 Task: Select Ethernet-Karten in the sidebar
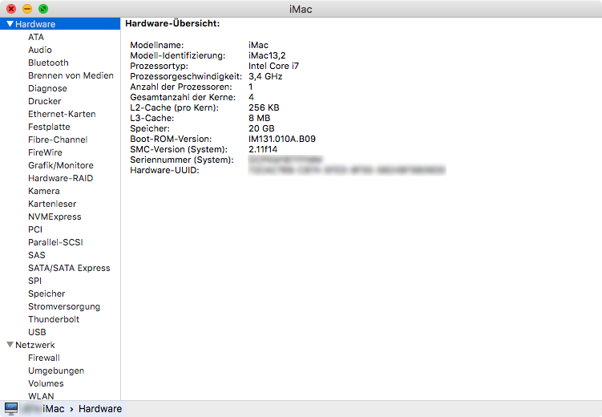point(62,114)
